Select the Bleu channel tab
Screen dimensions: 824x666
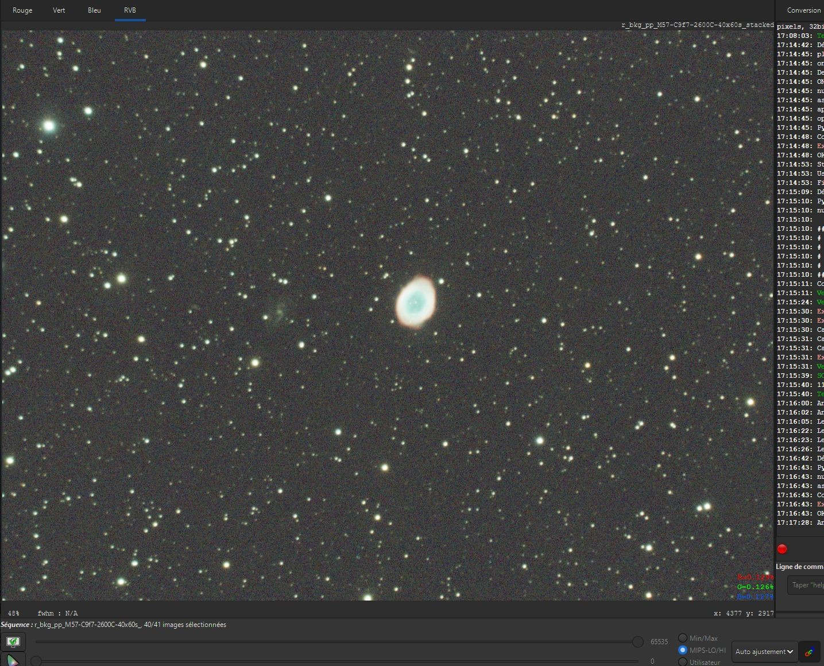[94, 10]
